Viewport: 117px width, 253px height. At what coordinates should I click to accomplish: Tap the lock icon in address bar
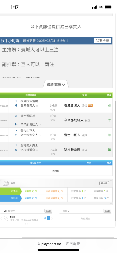(x=38, y=244)
